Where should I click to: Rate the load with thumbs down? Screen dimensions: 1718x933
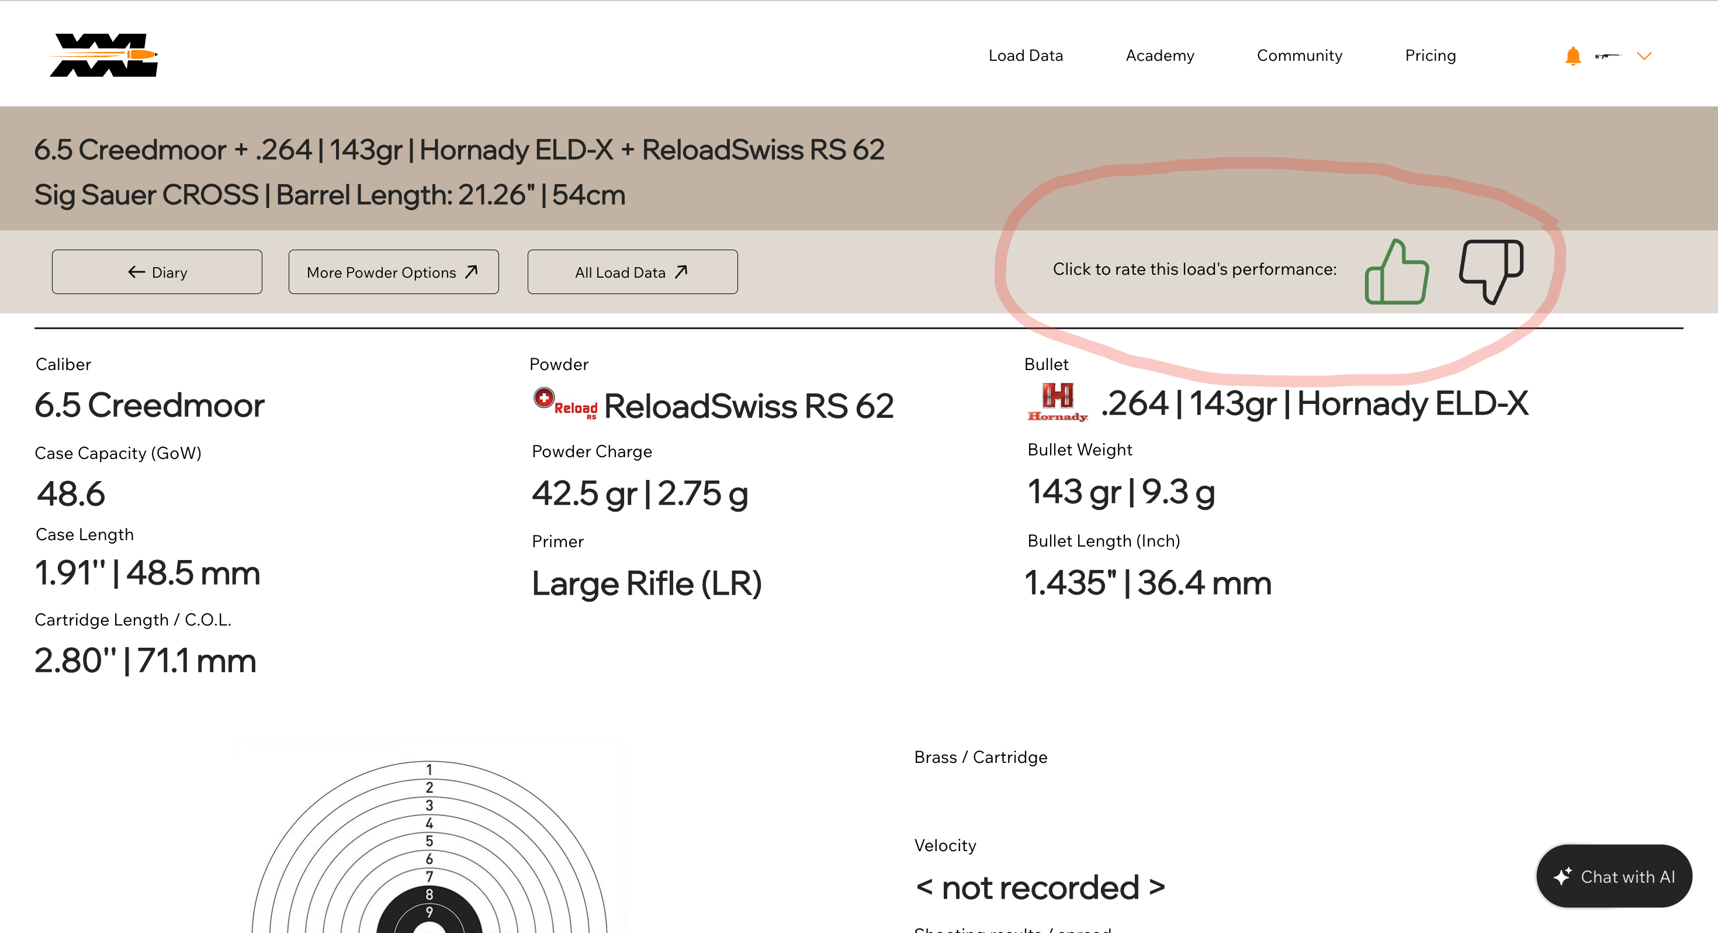click(1491, 272)
